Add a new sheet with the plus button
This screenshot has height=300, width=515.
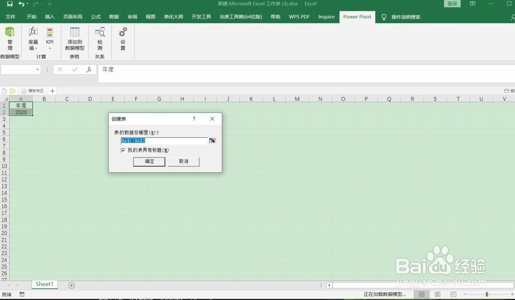pyautogui.click(x=72, y=285)
